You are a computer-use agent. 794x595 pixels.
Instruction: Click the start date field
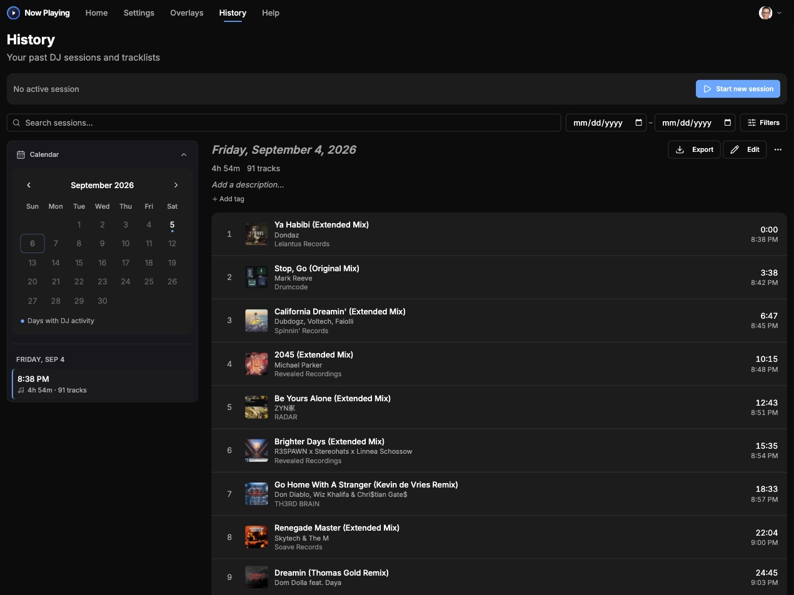point(606,122)
